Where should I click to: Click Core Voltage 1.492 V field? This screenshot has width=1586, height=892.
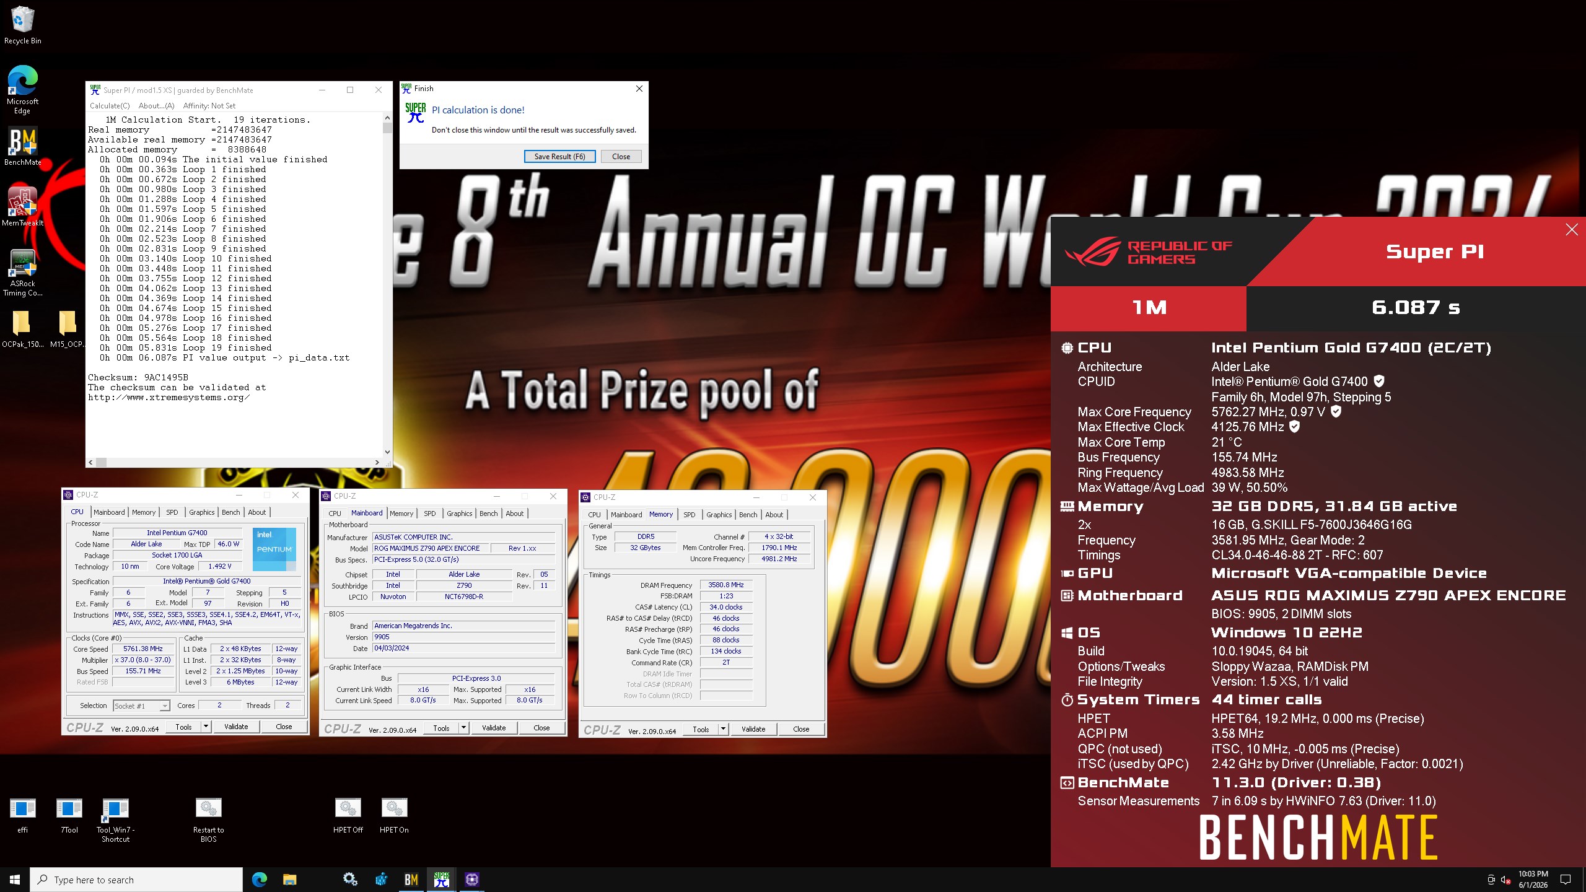[x=220, y=566]
